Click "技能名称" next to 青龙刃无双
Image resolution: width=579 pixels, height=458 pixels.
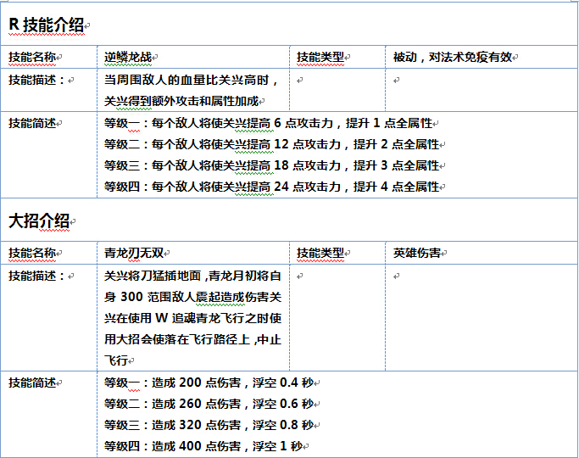click(x=32, y=253)
